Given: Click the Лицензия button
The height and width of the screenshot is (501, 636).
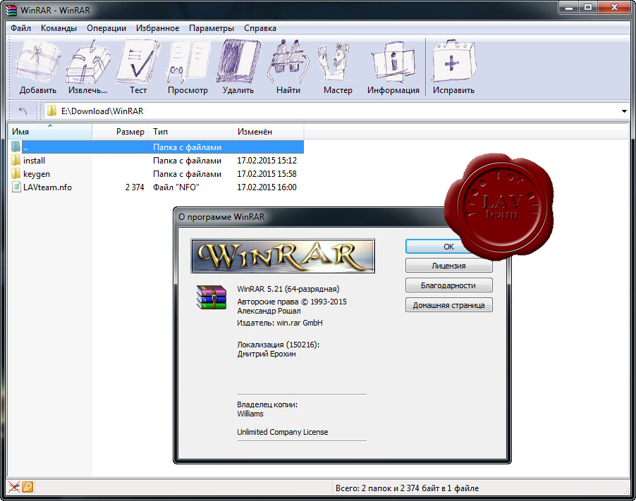Looking at the screenshot, I should [448, 266].
